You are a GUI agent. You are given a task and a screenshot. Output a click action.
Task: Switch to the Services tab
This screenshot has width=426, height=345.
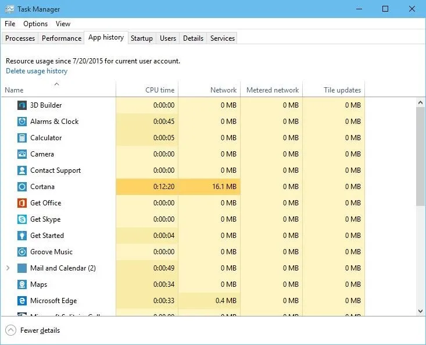point(223,38)
